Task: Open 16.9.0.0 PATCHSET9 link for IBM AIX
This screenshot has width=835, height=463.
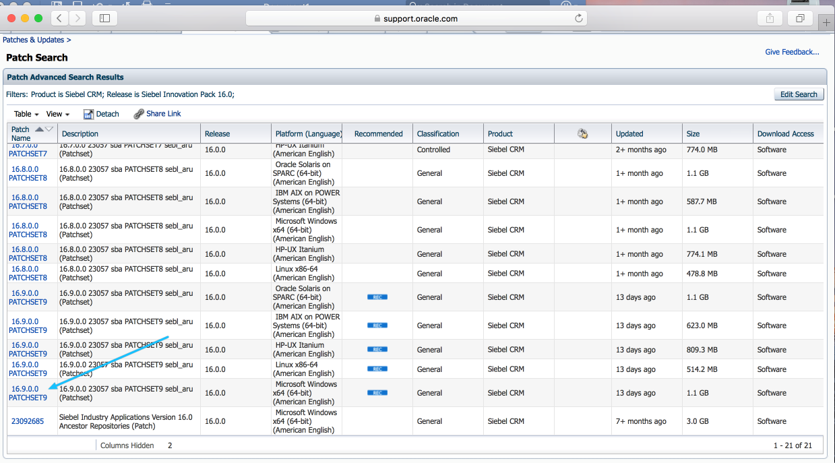Action: (28, 326)
